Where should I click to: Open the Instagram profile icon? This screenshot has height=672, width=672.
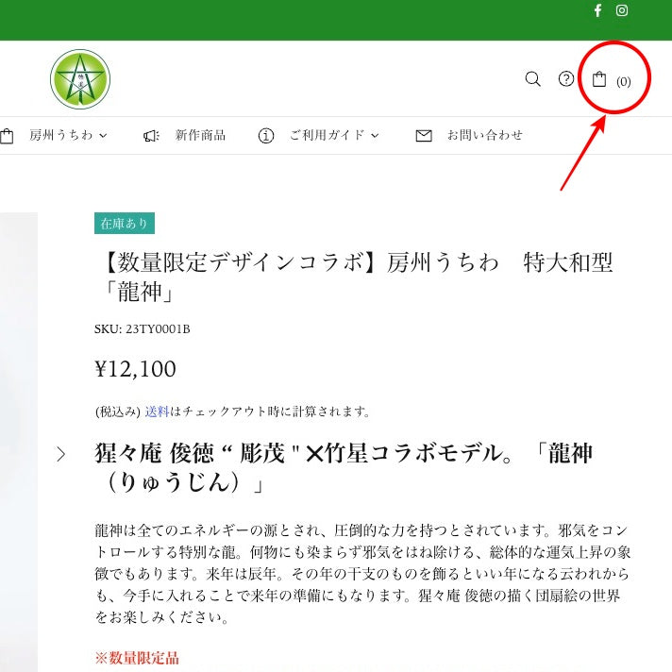coord(622,10)
